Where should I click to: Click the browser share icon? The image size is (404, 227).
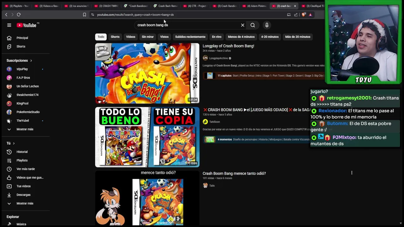(x=296, y=15)
